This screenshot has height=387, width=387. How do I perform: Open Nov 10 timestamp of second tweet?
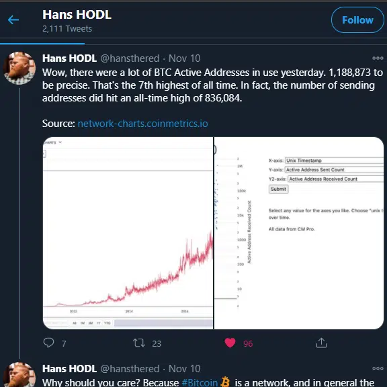pyautogui.click(x=184, y=369)
